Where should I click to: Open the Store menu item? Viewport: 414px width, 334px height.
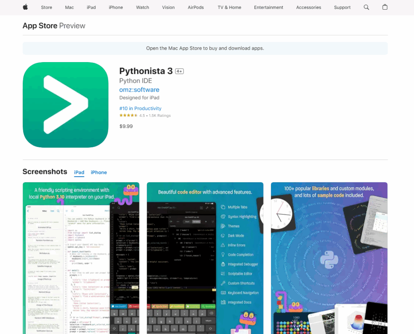[46, 7]
